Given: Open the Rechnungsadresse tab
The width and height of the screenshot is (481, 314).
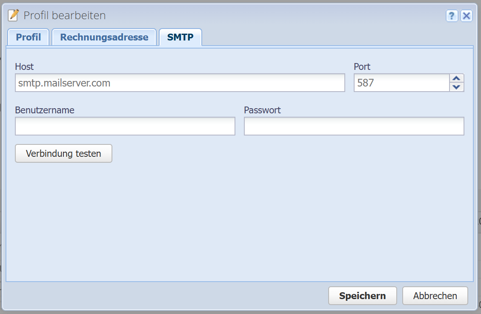Looking at the screenshot, I should click(104, 37).
